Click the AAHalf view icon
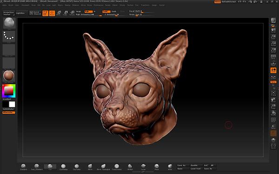 coord(273,50)
